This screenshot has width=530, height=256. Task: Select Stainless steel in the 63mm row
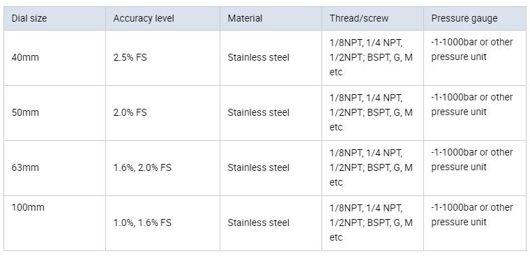pos(258,168)
